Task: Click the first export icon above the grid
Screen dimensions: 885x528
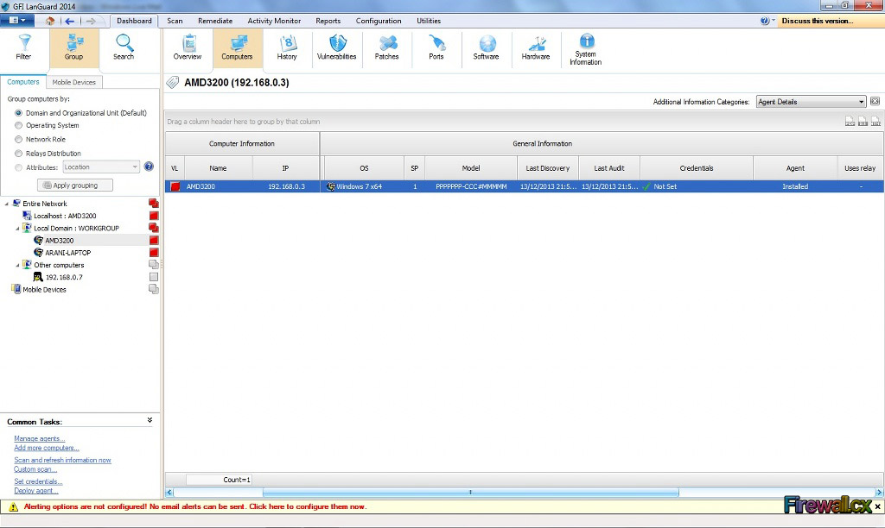Action: coord(850,121)
